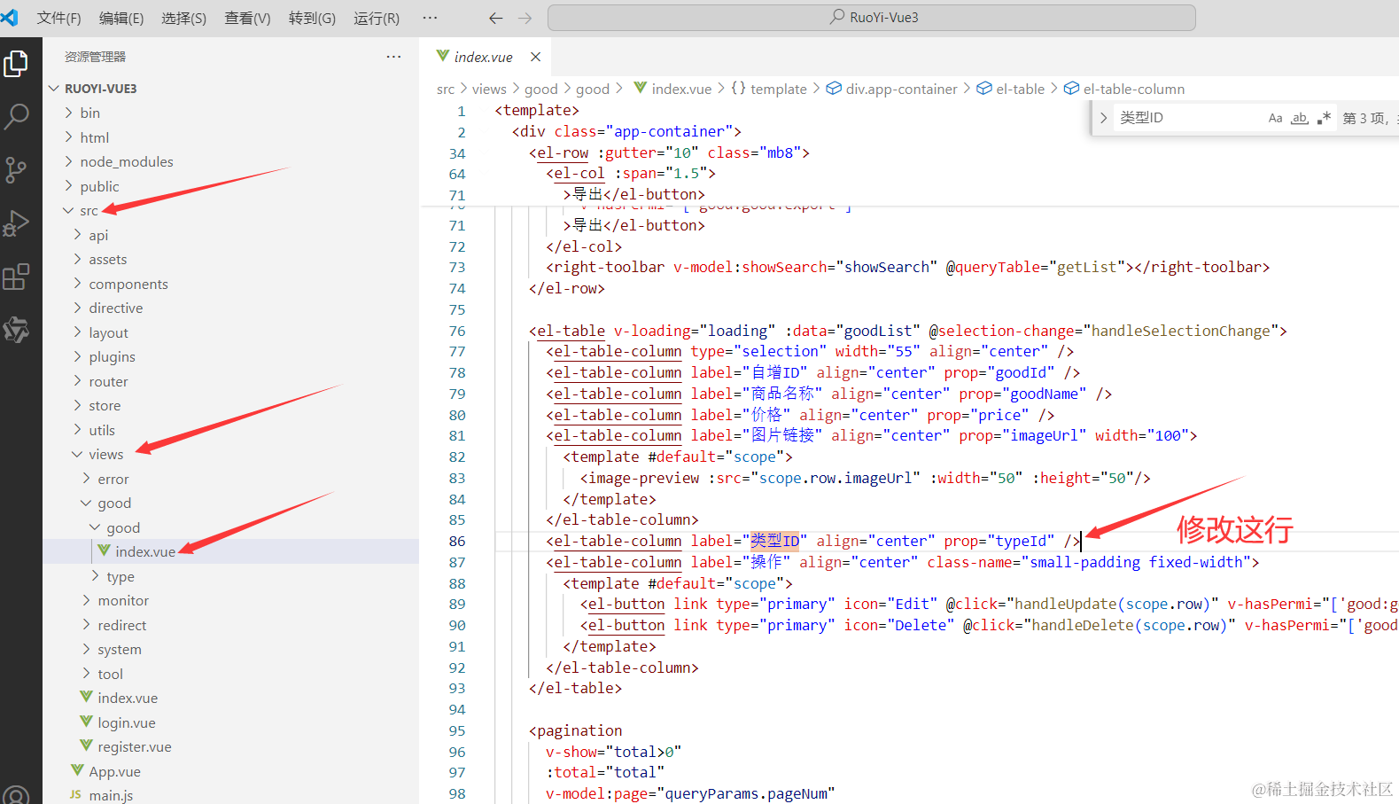Open the 文件(F) menu
Screen dimensions: 1399x804
[58, 18]
